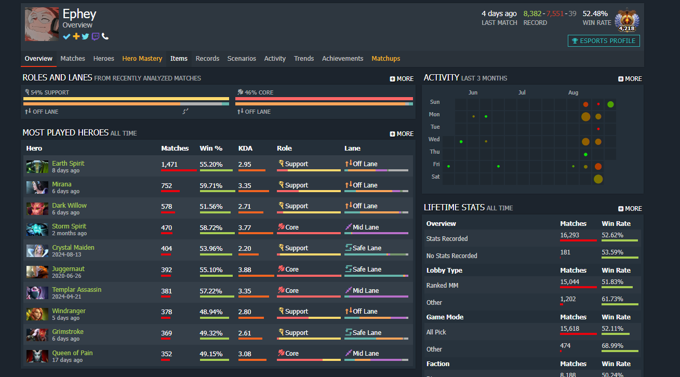Click Earth Spirit's 1,471 matches value

(x=169, y=164)
